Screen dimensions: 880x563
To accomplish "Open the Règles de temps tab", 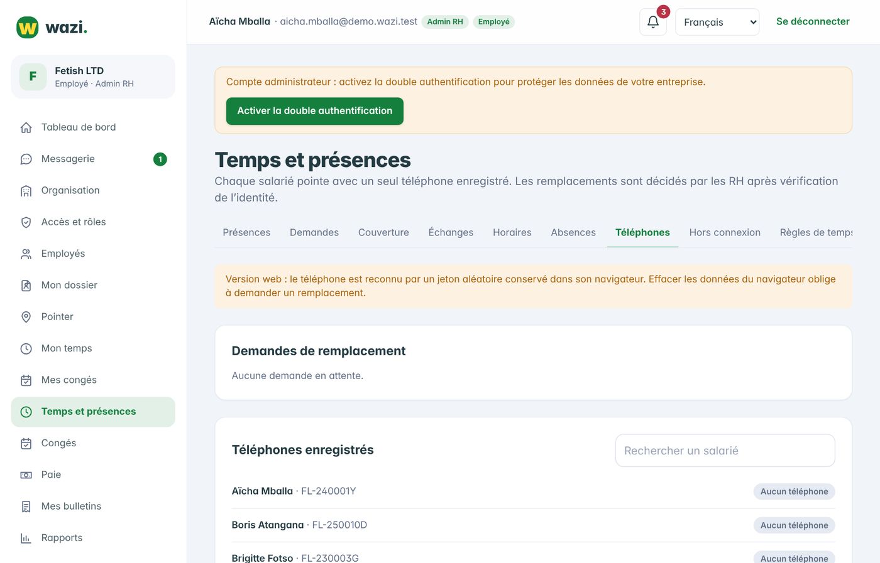I will click(816, 232).
